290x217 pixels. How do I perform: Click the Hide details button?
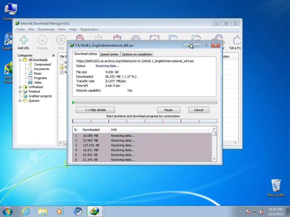click(x=95, y=110)
